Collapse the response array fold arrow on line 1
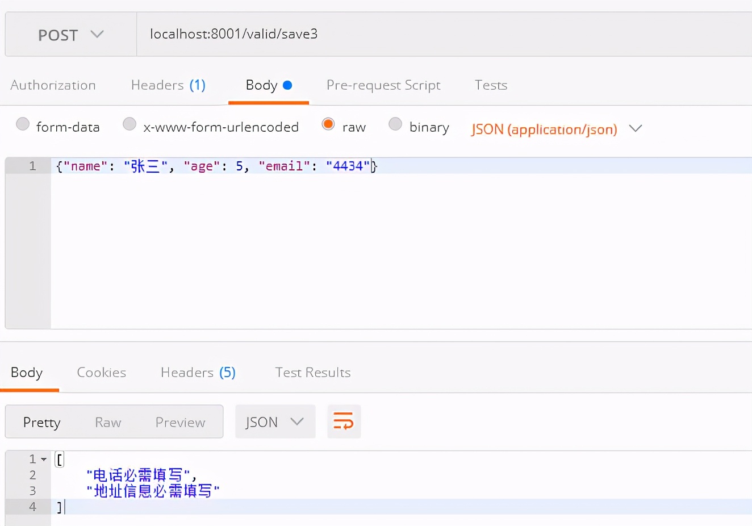Viewport: 752px width, 526px height. point(44,459)
